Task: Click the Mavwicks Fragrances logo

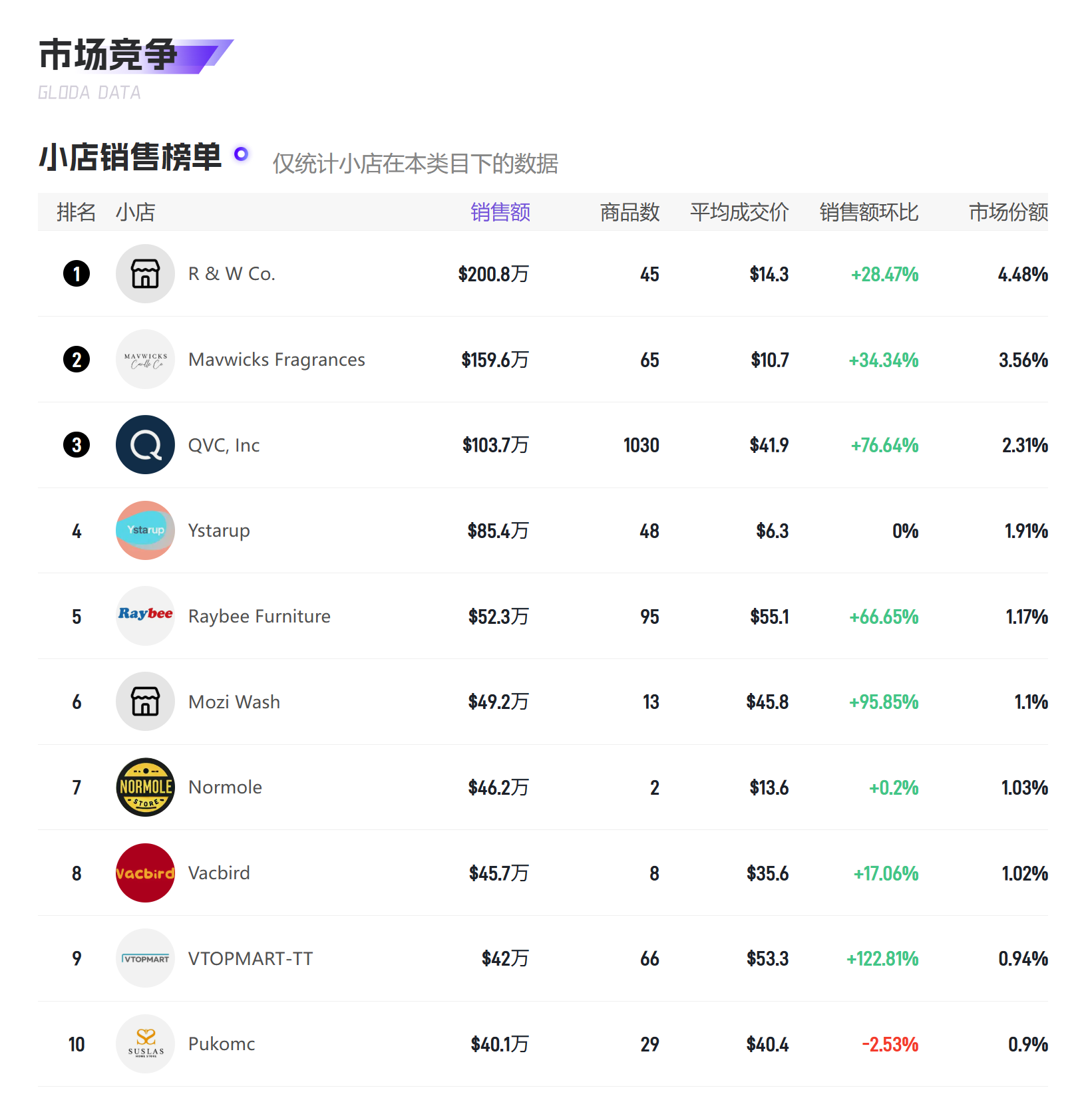Action: [145, 359]
